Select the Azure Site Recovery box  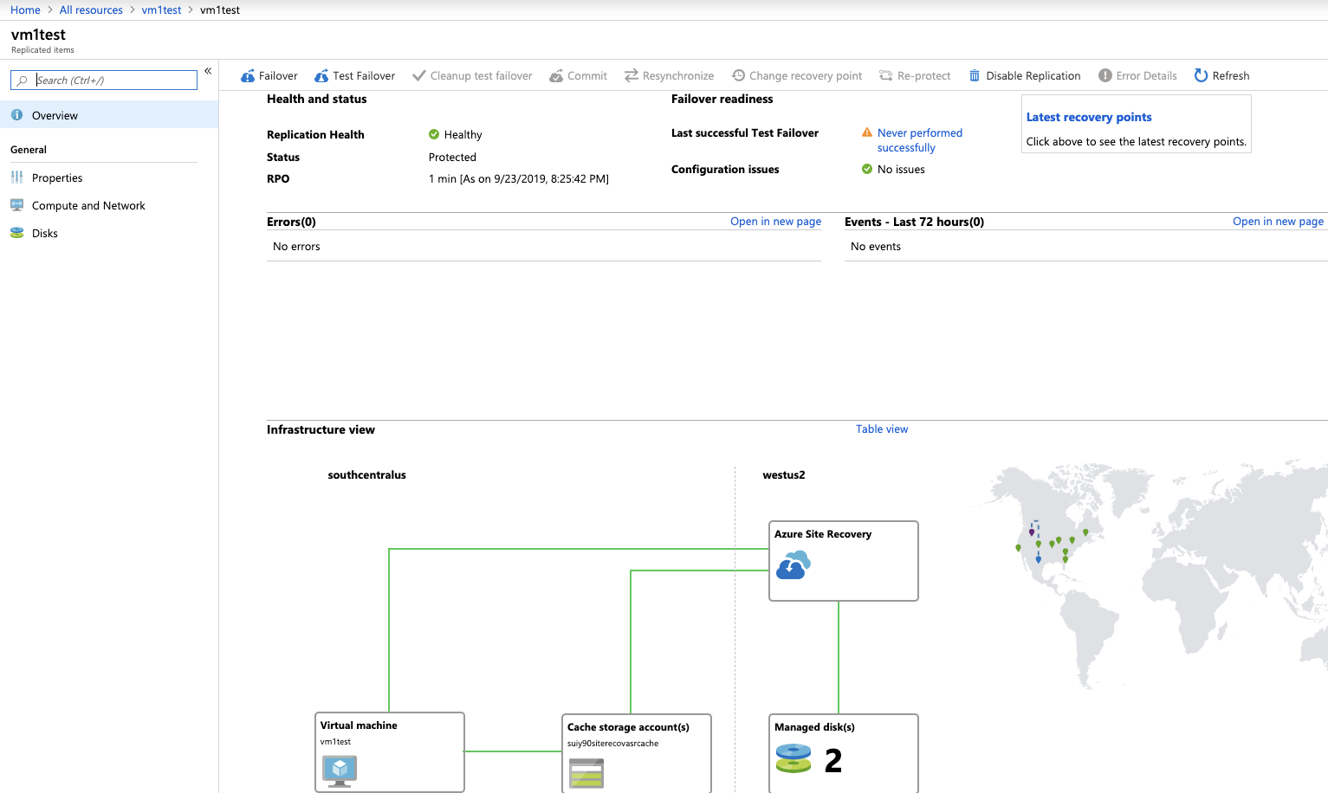(x=844, y=561)
